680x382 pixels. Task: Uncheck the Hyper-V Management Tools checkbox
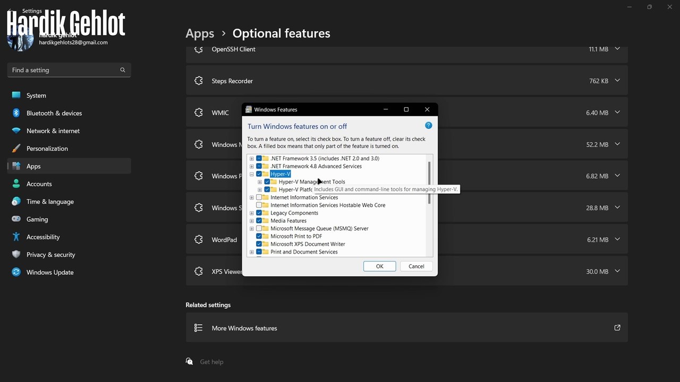pos(267,182)
